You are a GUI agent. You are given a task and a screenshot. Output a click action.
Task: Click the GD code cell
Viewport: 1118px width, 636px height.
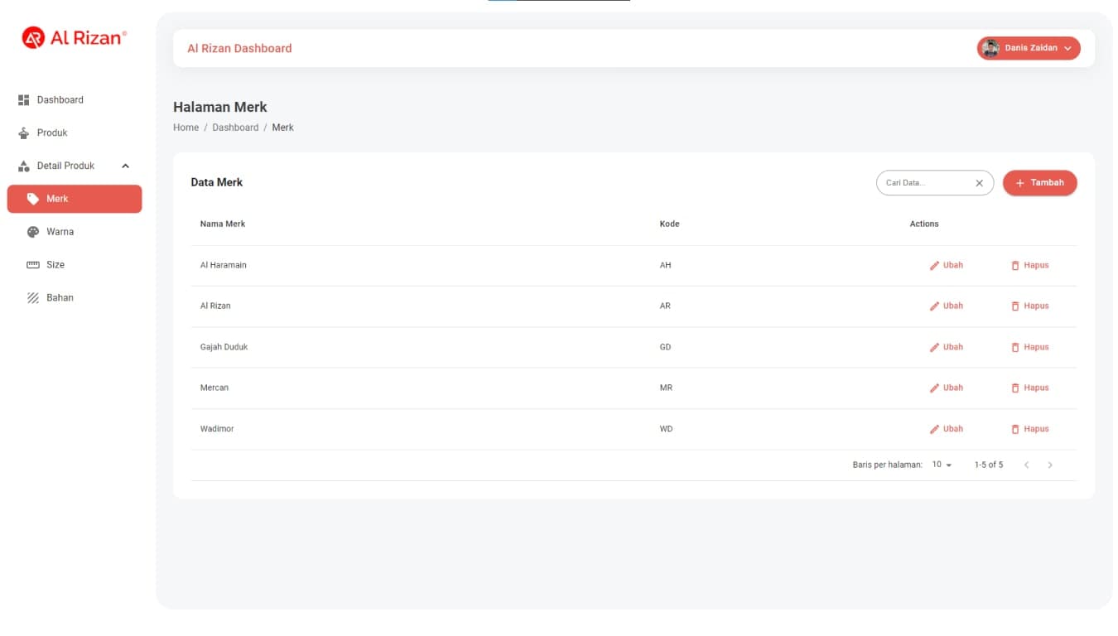point(665,347)
